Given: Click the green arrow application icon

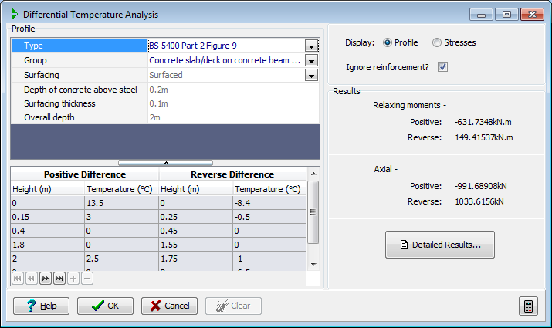Looking at the screenshot, I should [14, 14].
